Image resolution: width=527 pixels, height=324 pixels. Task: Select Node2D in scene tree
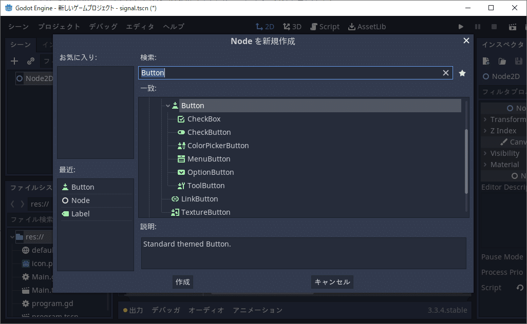coord(34,78)
